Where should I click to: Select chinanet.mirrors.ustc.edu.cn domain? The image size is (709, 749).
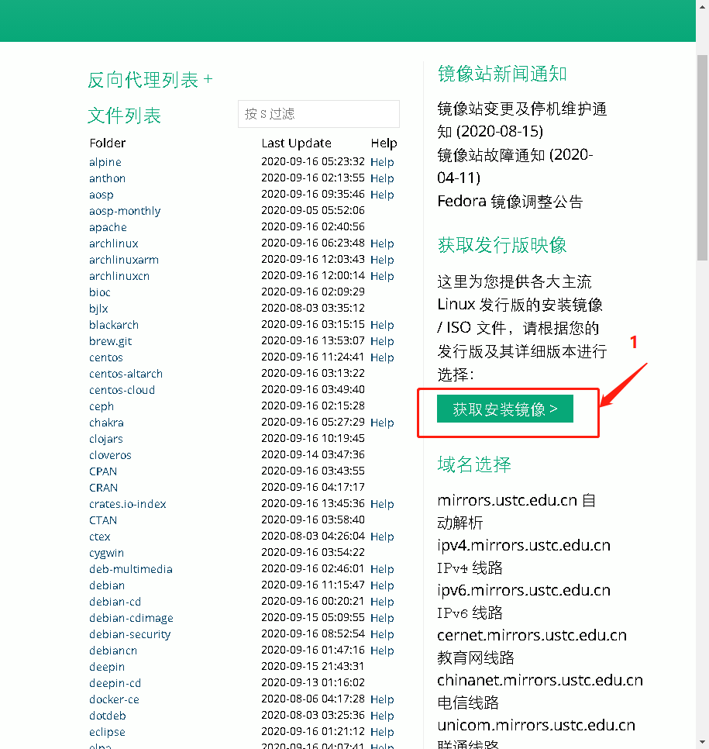click(x=540, y=680)
